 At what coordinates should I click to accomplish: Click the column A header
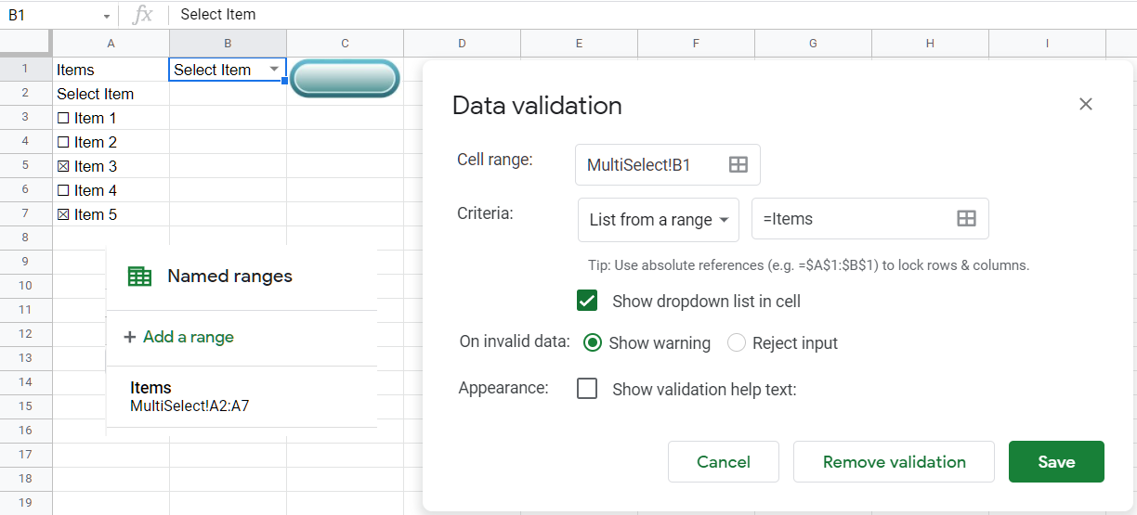111,44
